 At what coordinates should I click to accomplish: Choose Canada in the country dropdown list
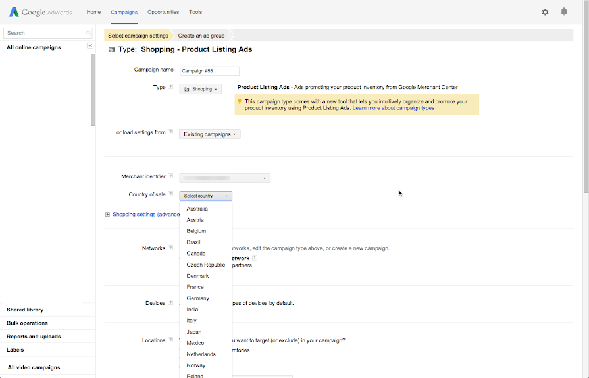pos(196,254)
